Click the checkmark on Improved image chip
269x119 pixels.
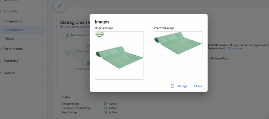pos(67,35)
